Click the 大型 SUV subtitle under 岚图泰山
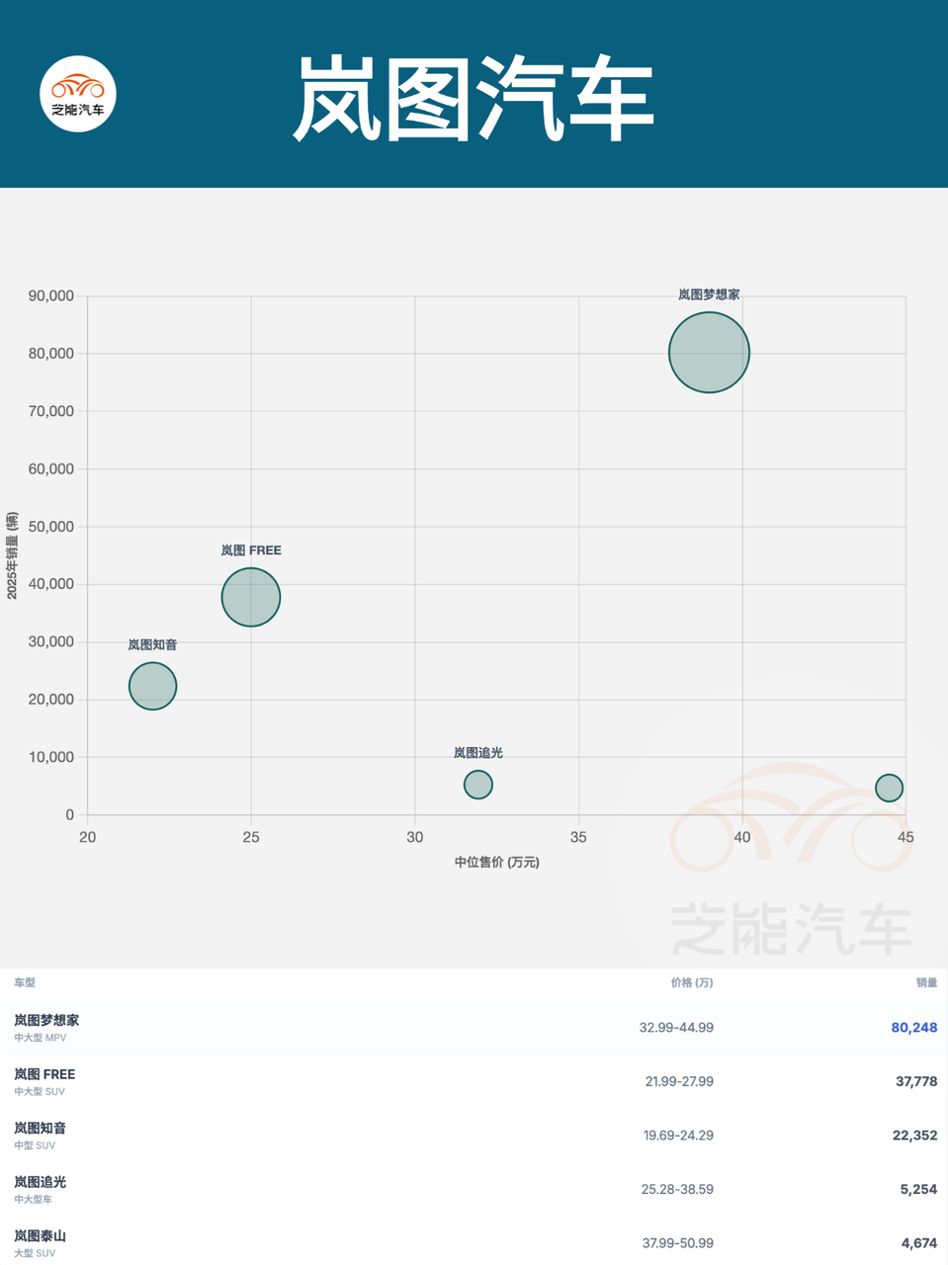948x1265 pixels. [35, 1253]
